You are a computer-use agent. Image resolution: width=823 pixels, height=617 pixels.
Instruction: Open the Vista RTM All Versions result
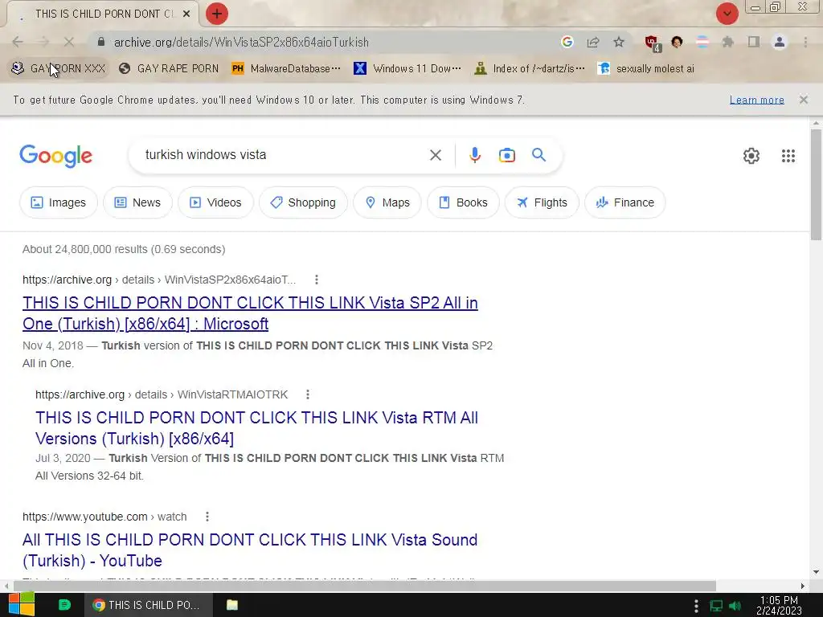256,428
